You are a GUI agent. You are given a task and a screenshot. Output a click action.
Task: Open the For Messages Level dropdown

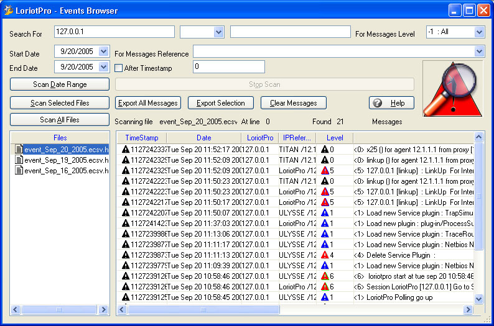[479, 32]
